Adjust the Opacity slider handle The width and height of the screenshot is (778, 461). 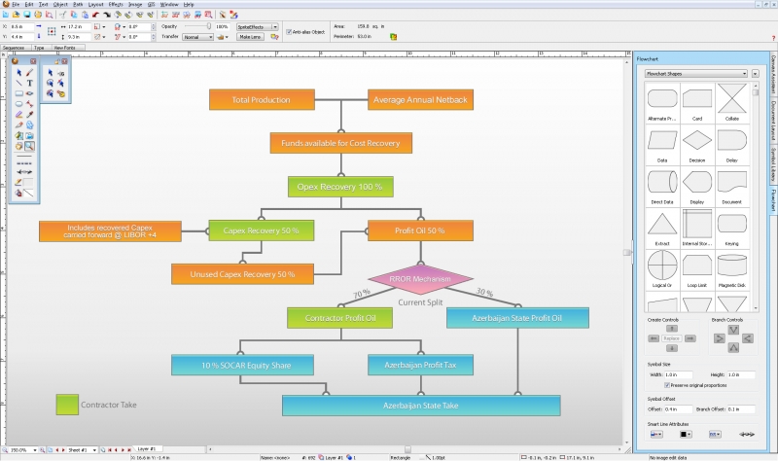(x=209, y=26)
